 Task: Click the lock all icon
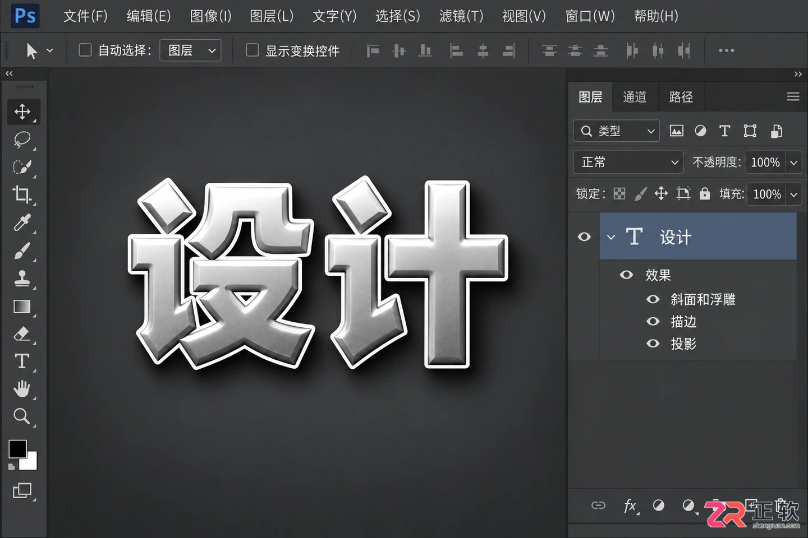(x=705, y=193)
